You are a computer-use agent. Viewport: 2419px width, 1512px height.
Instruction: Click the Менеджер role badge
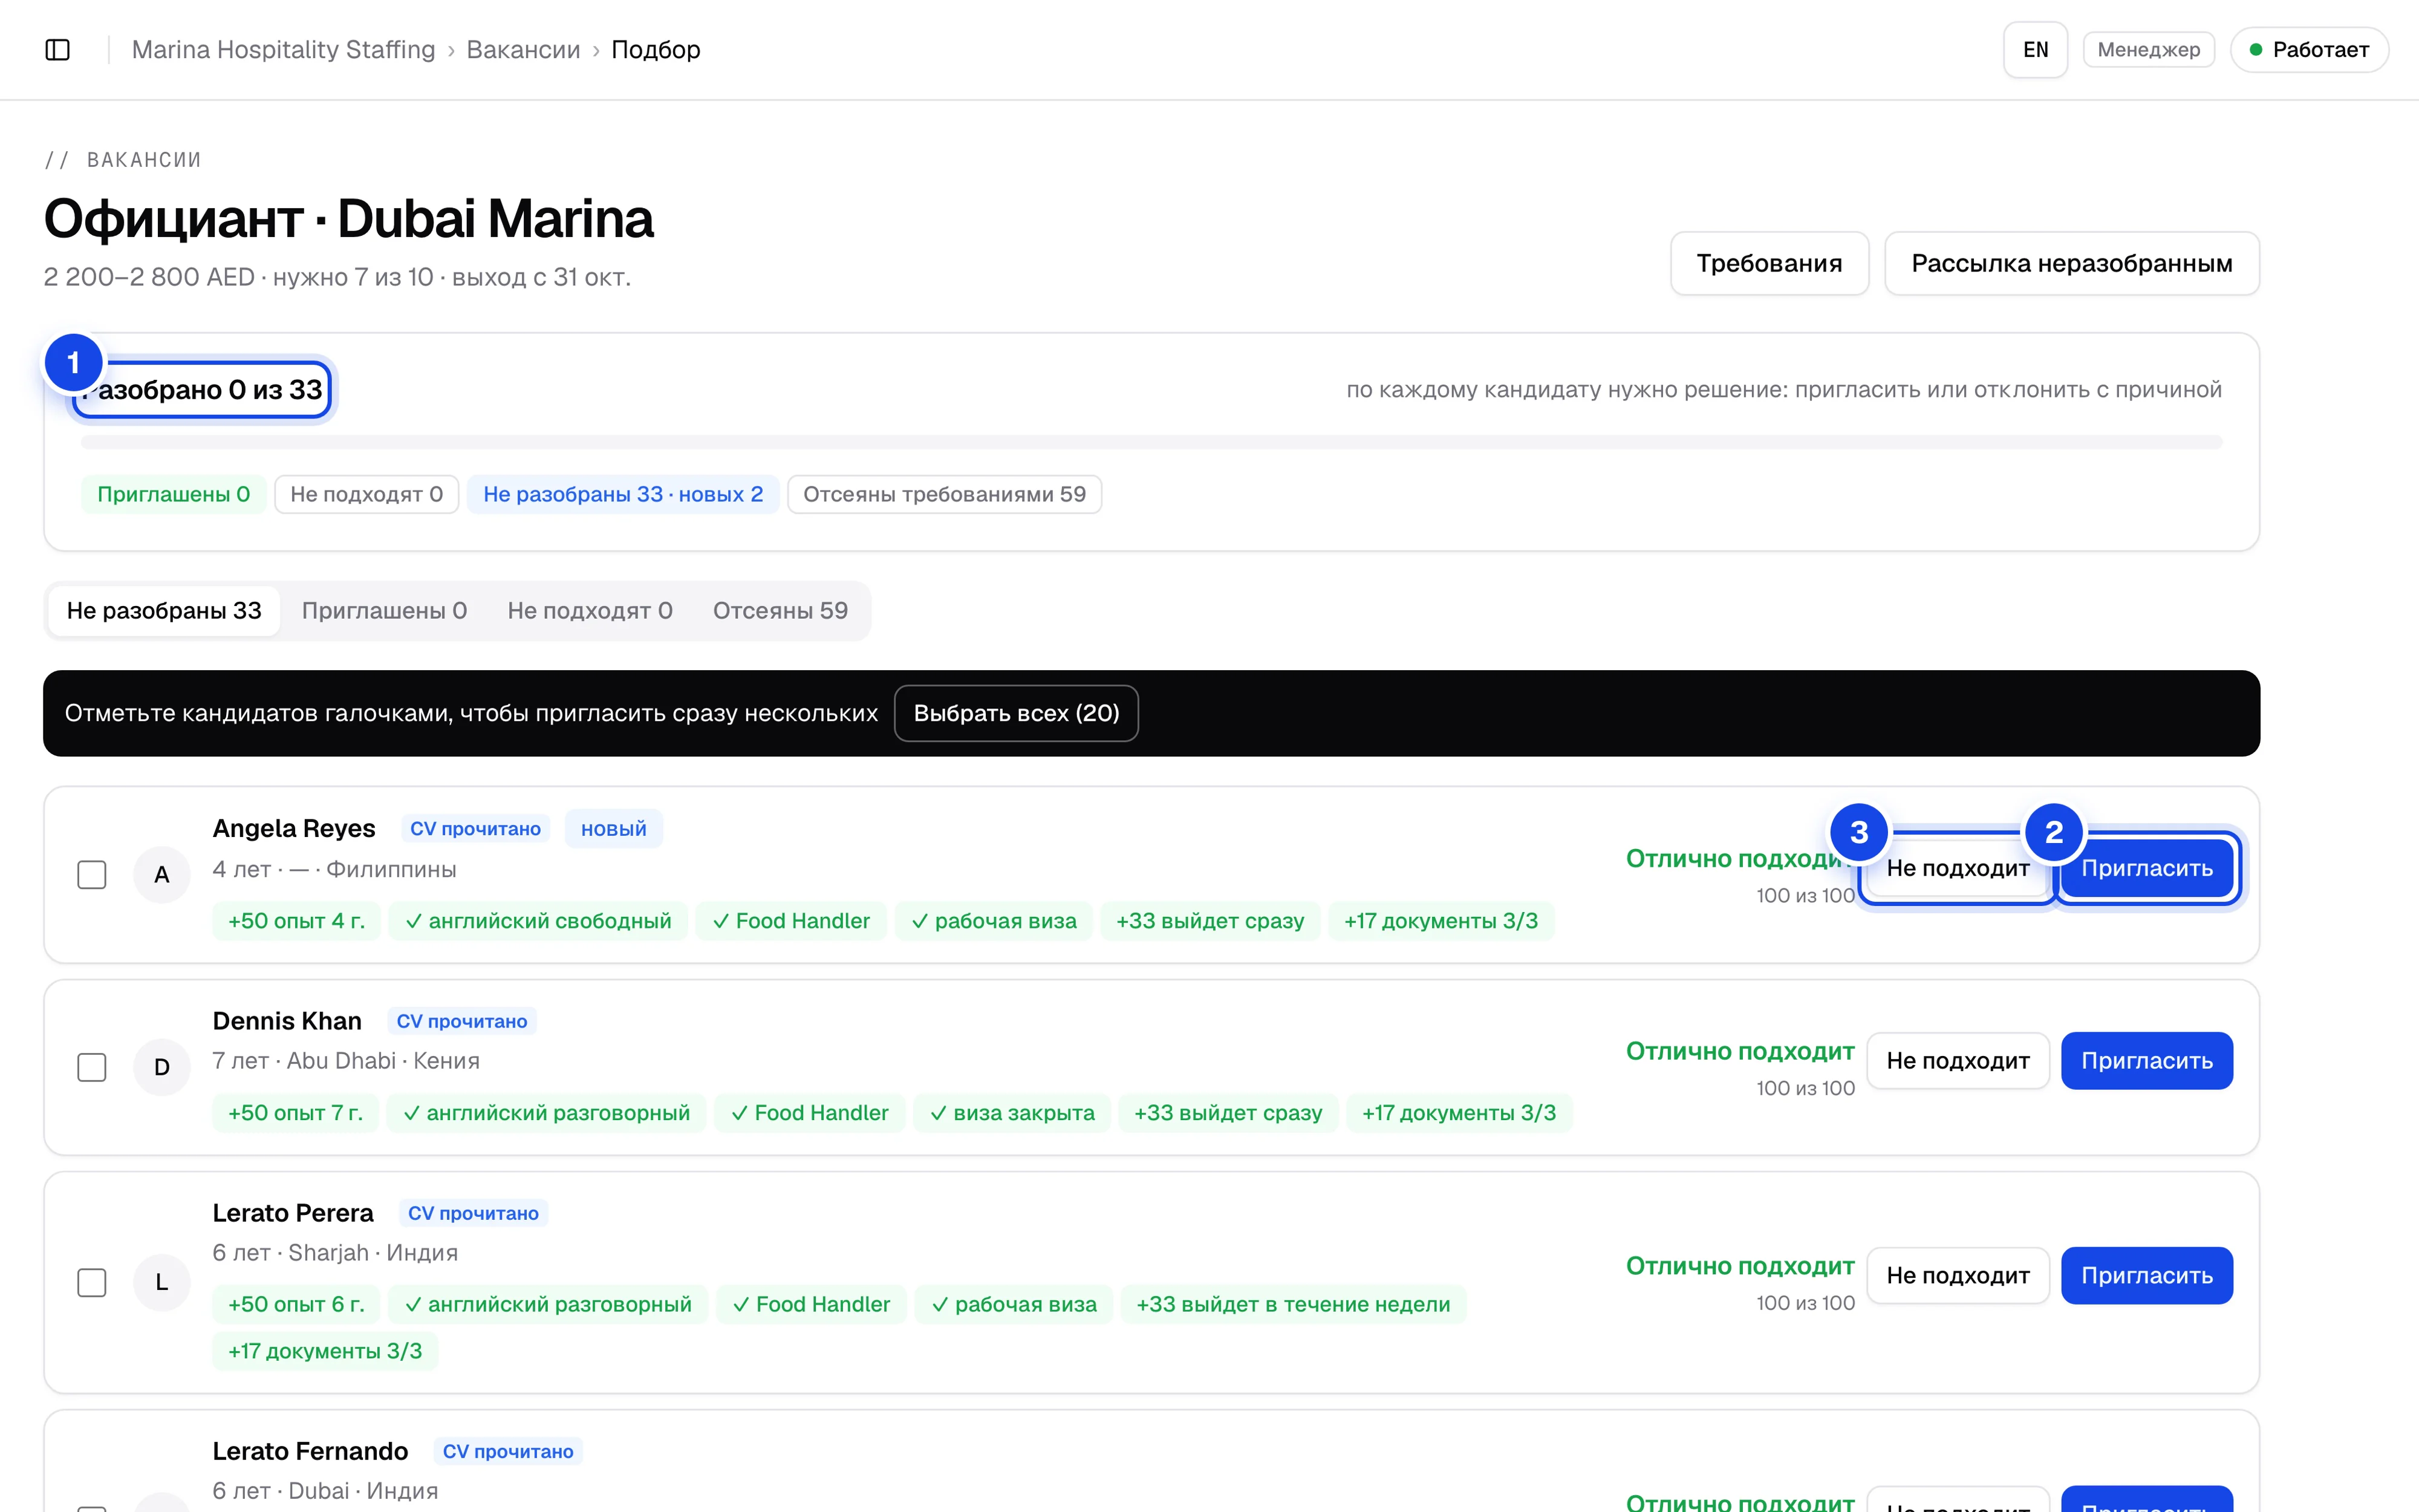(x=2149, y=50)
